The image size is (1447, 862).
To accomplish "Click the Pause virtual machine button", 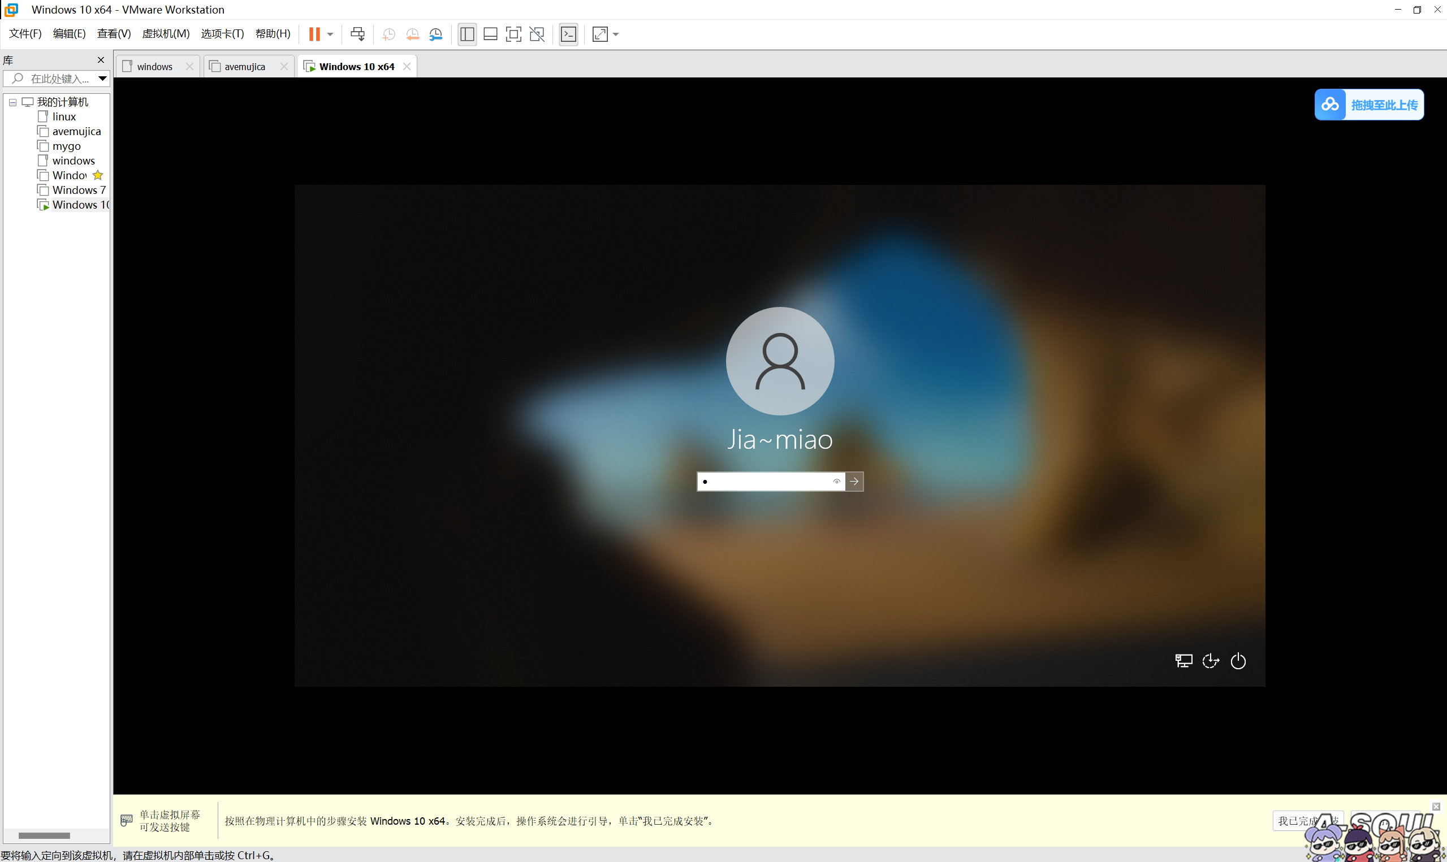I will [x=314, y=34].
